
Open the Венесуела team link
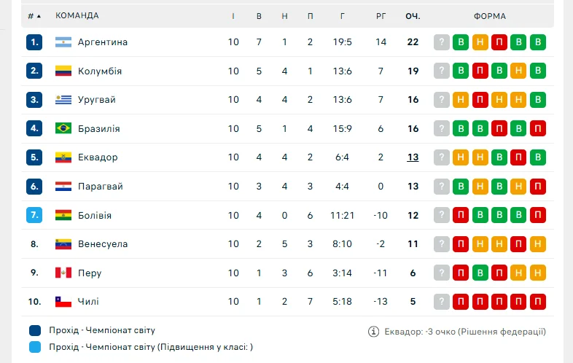(103, 244)
